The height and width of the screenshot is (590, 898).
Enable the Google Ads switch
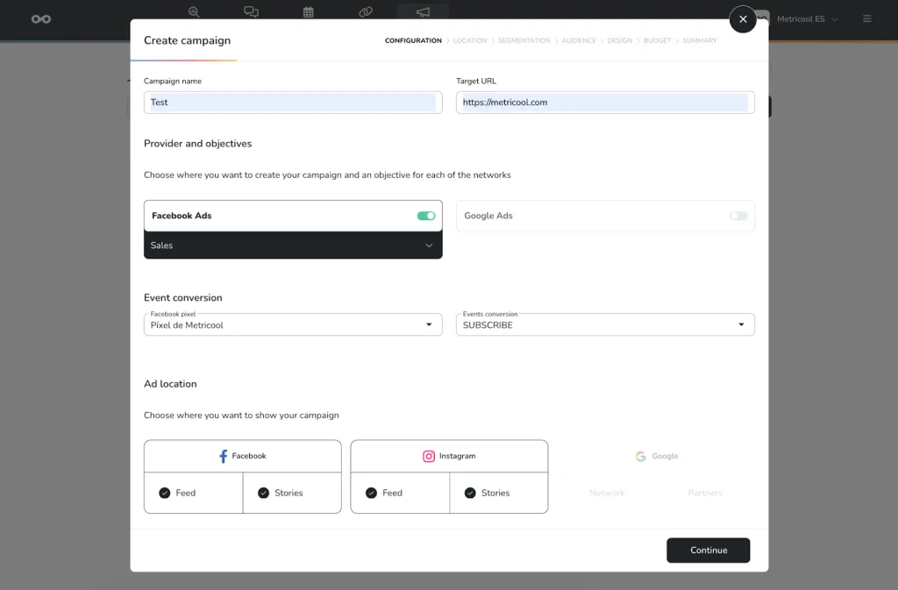[738, 216]
